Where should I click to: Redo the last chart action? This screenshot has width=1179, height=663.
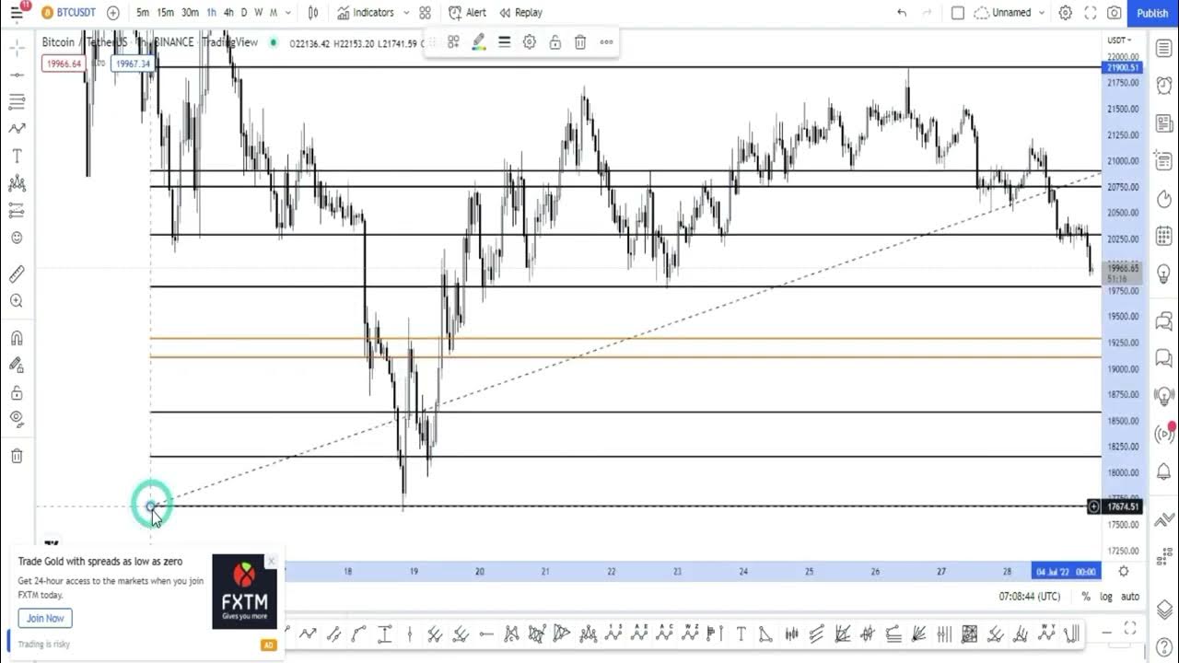pyautogui.click(x=928, y=13)
